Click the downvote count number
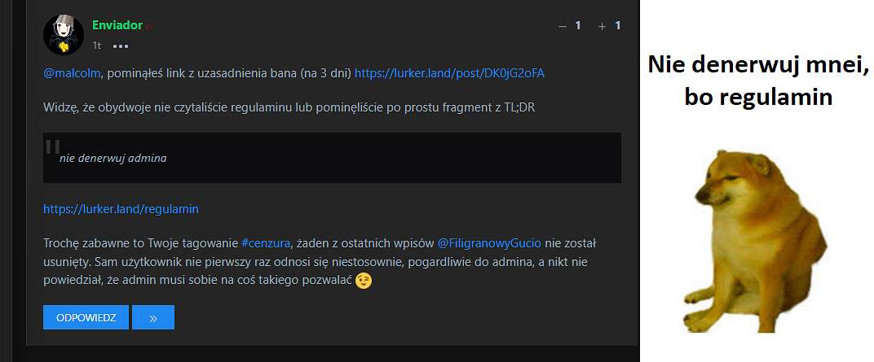The image size is (874, 362). pos(578,25)
